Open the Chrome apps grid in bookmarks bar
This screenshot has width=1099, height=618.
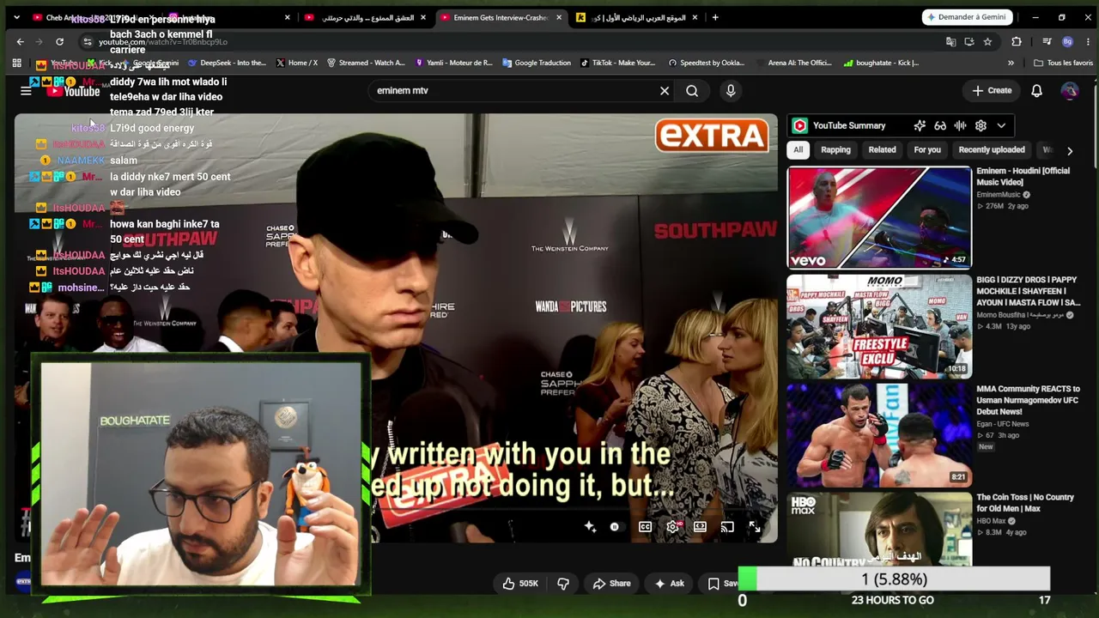16,63
